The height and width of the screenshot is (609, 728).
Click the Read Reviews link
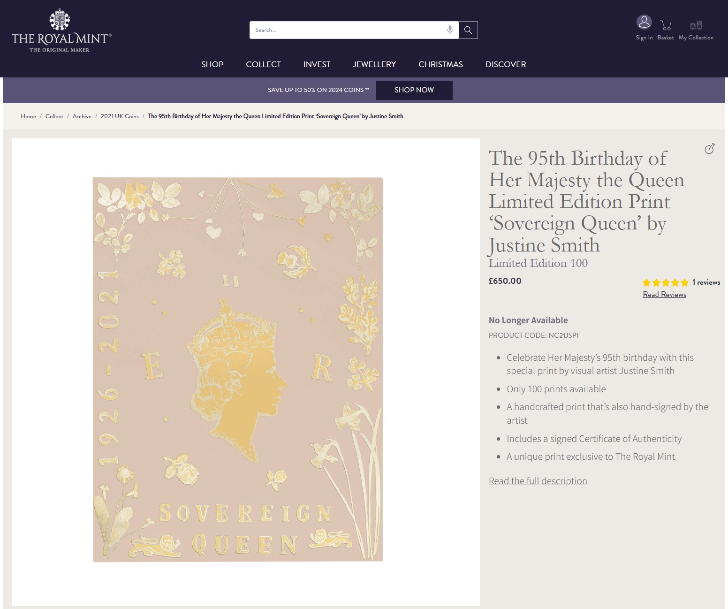coord(664,295)
